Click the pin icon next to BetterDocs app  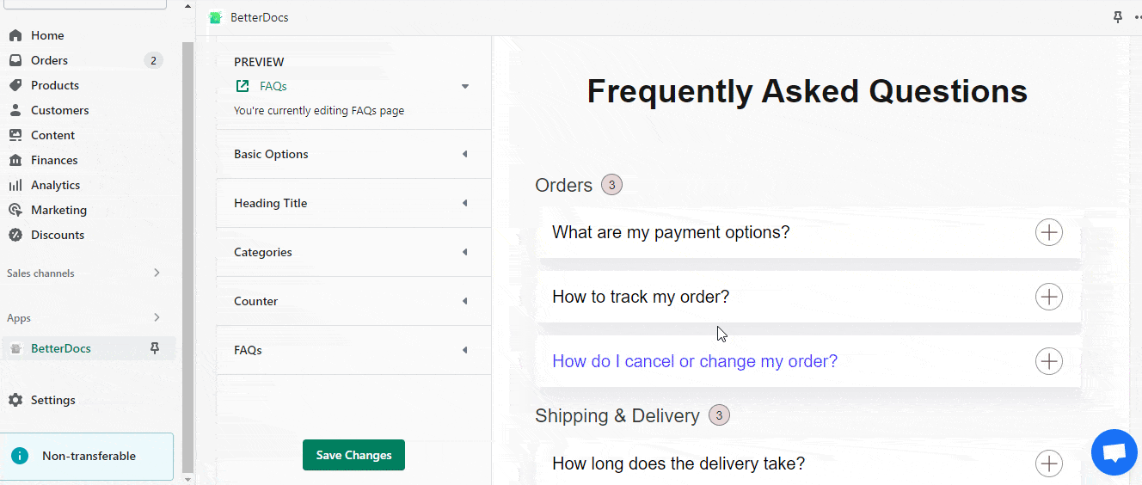[x=155, y=348]
